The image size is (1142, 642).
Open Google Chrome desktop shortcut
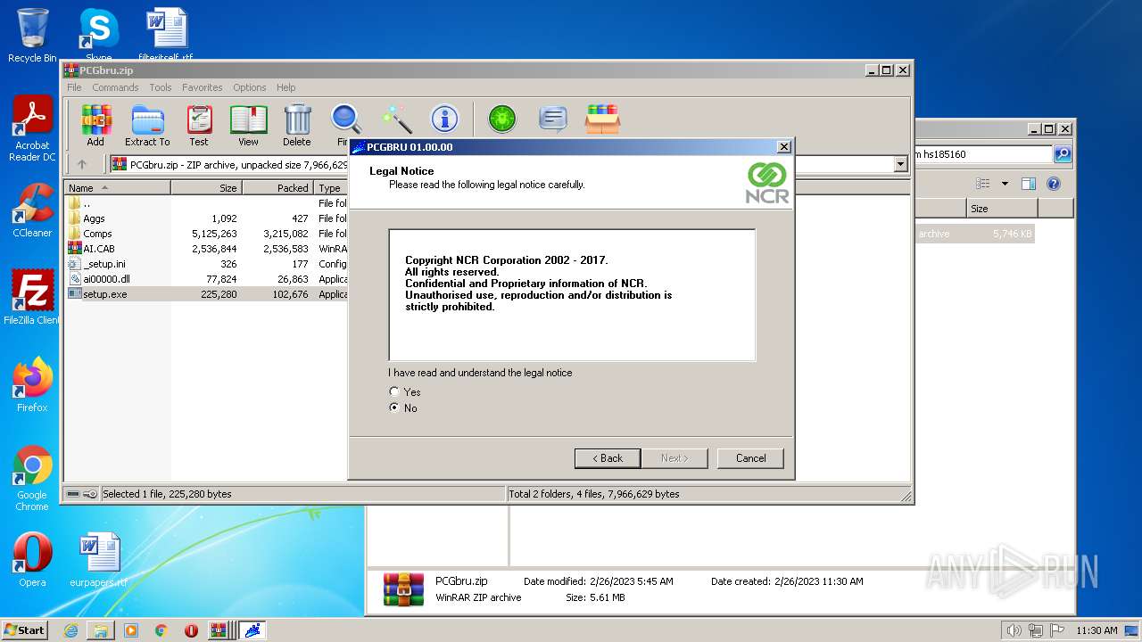click(32, 478)
